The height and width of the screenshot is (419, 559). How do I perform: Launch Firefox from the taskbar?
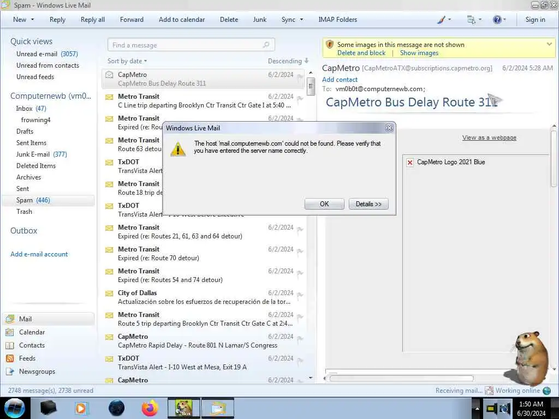(150, 408)
